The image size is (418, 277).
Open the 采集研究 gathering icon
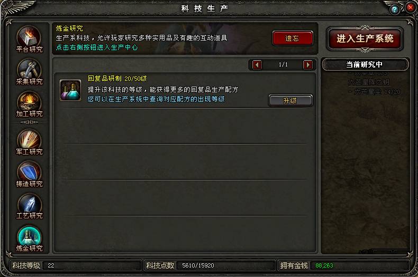[x=29, y=70]
